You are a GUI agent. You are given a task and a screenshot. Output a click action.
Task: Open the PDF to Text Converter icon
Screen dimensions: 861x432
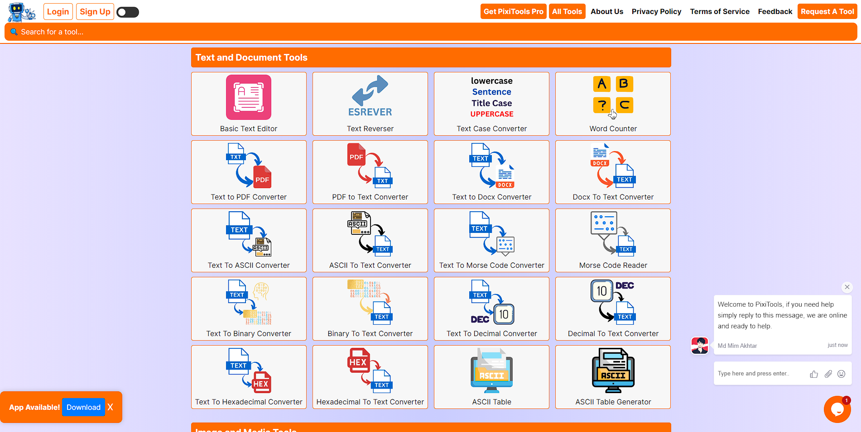[370, 166]
